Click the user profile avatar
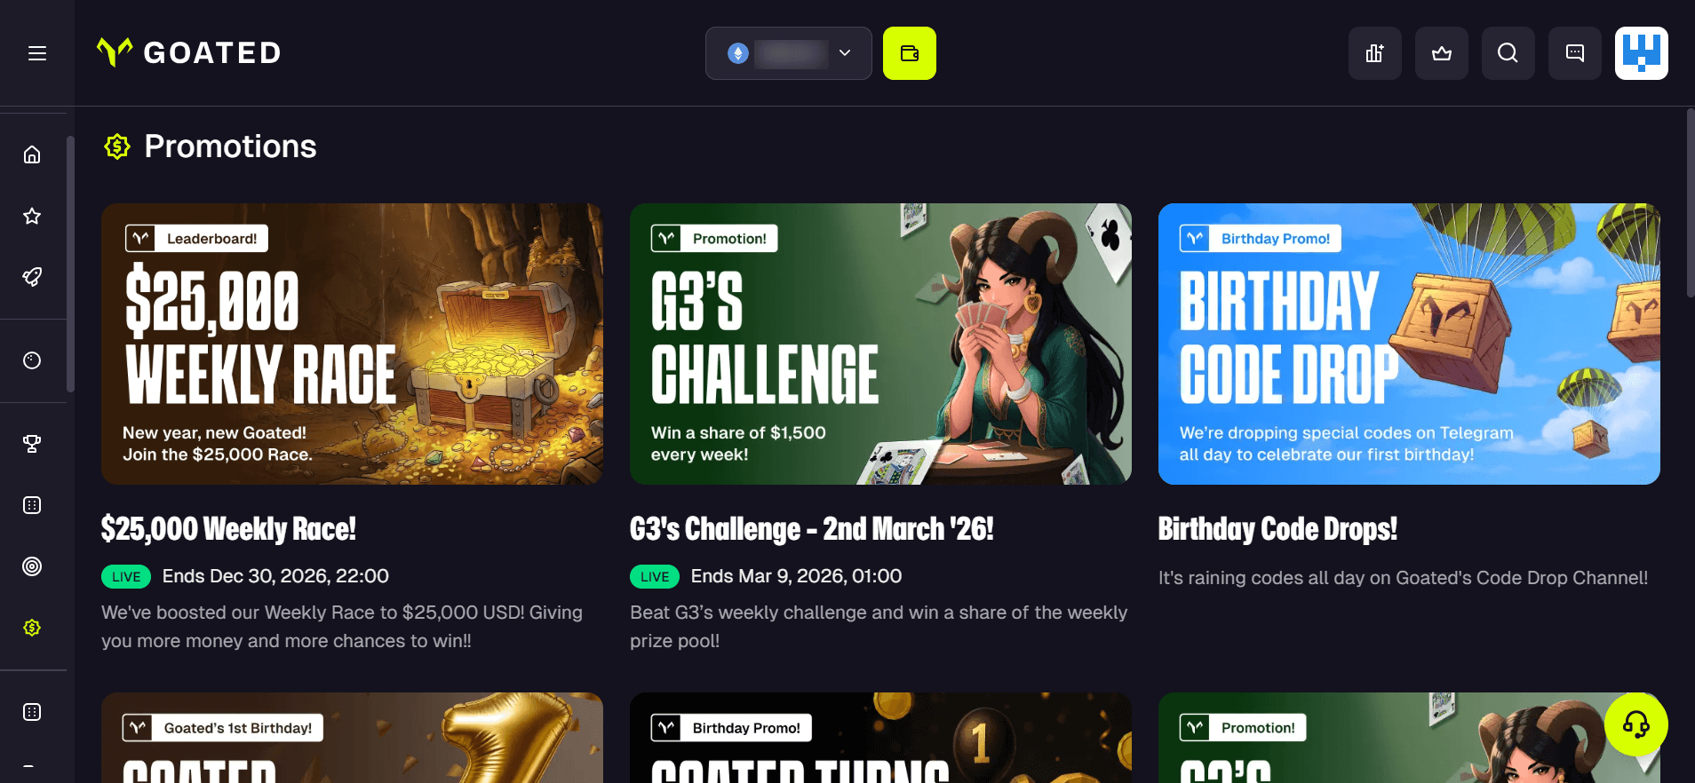 point(1641,53)
